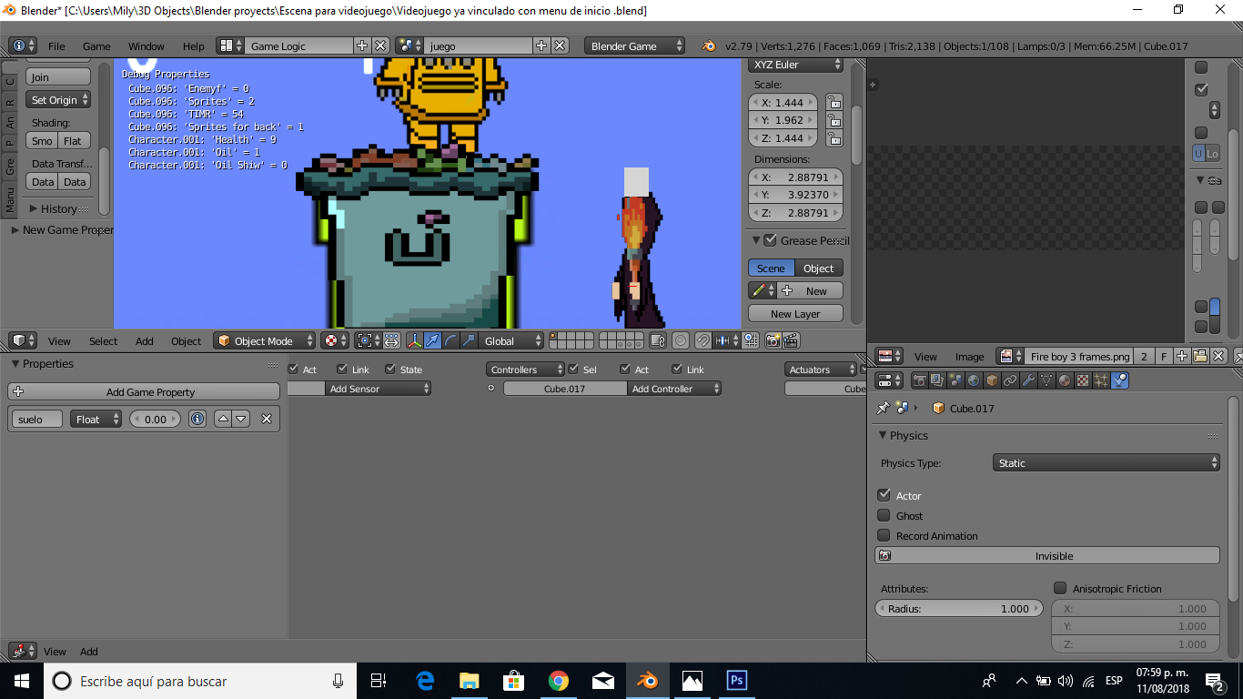The height and width of the screenshot is (699, 1243).
Task: Open the Mesh Data tab (triangle icon)
Action: [x=1046, y=380]
